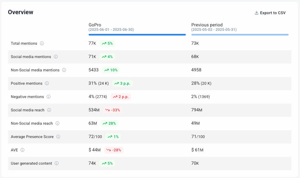The image size is (300, 178).
Task: Click the 72/100 presence score value
Action: (x=95, y=137)
